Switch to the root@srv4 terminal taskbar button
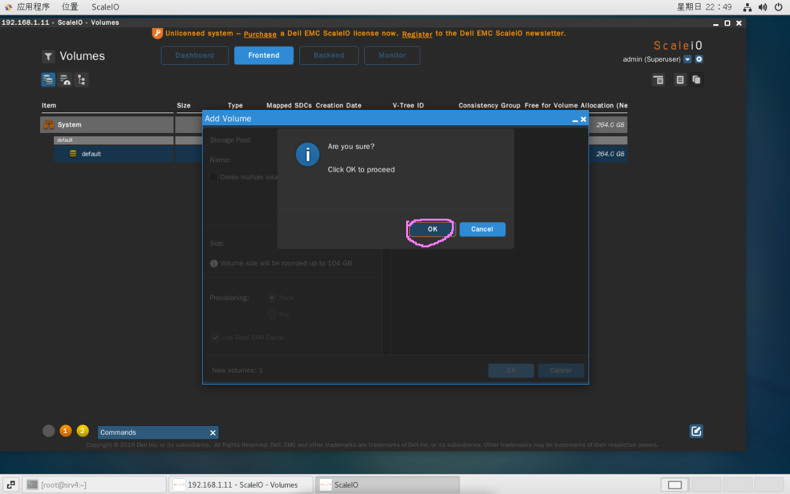Image resolution: width=790 pixels, height=494 pixels. tap(94, 484)
